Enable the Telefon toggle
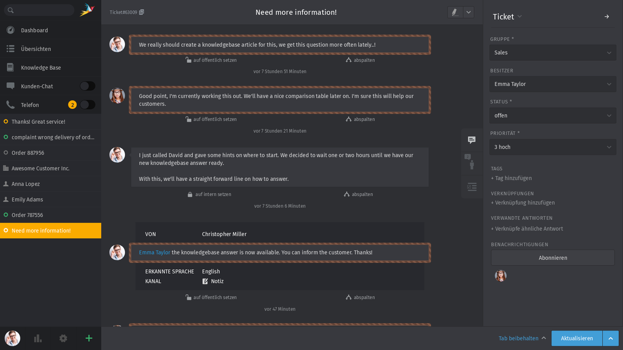 (x=87, y=105)
